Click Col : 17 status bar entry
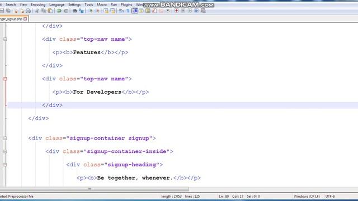This screenshot has height=201, width=358. coord(238,197)
